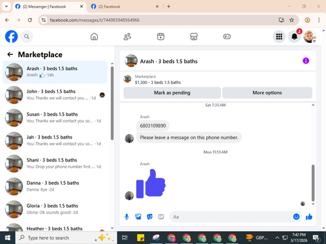Switch to the second (2) Facebook tab

[x=125, y=7]
